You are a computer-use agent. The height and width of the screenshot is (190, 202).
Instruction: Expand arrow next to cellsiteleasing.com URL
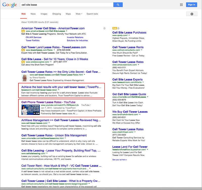click(x=47, y=153)
